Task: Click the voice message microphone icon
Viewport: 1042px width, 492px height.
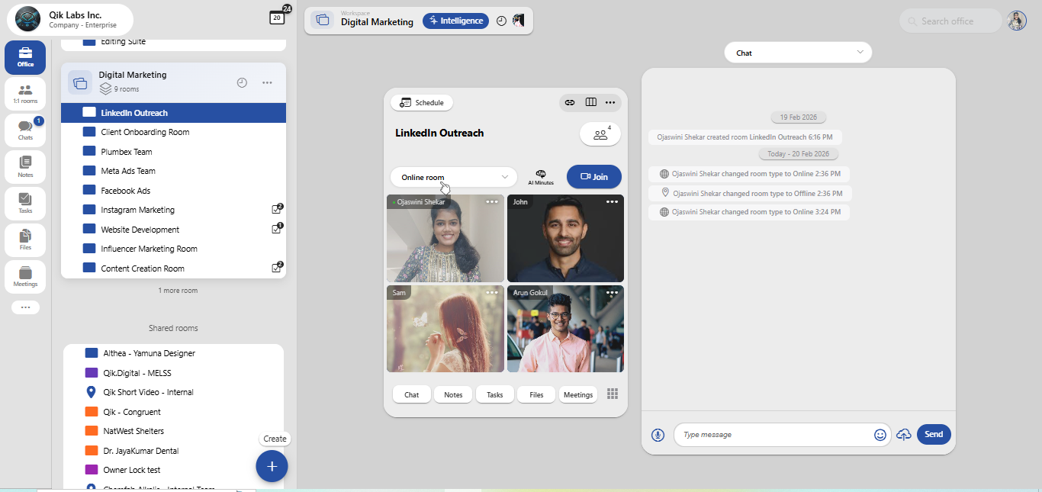Action: point(658,435)
